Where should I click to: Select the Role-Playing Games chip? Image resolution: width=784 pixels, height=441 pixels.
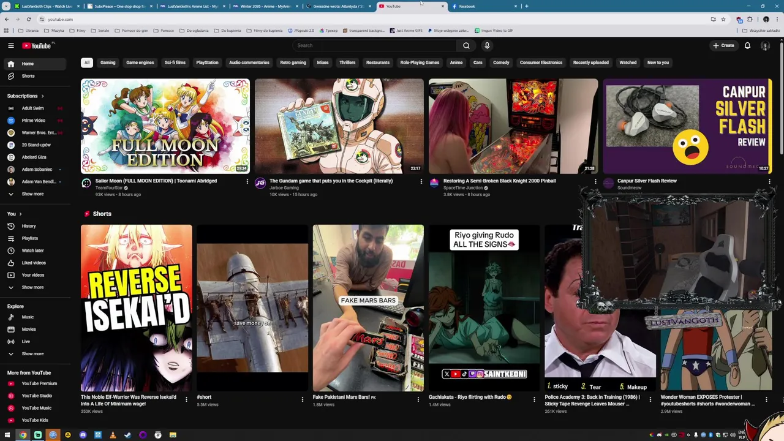click(x=420, y=62)
